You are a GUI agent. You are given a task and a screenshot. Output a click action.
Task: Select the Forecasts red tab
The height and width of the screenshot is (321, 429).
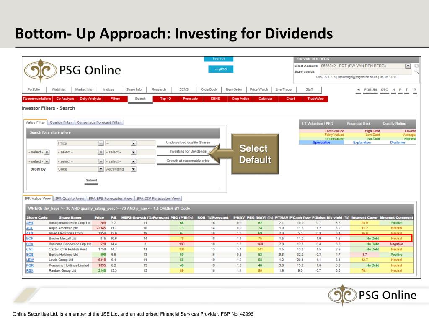point(190,99)
